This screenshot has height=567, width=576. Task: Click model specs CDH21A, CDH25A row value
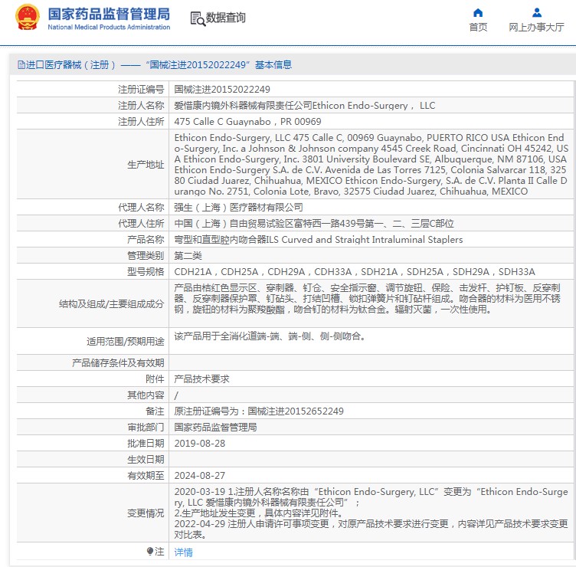pyautogui.click(x=355, y=272)
